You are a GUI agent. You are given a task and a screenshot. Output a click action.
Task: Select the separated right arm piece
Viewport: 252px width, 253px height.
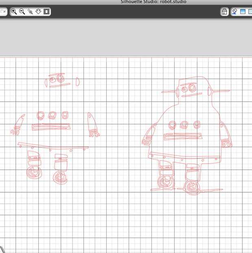point(93,125)
